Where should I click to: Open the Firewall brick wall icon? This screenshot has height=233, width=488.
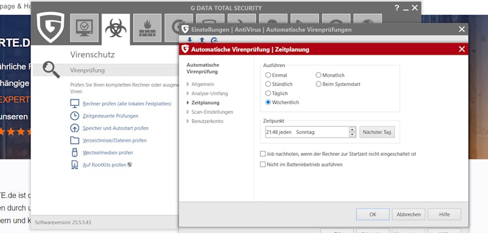[x=147, y=28]
